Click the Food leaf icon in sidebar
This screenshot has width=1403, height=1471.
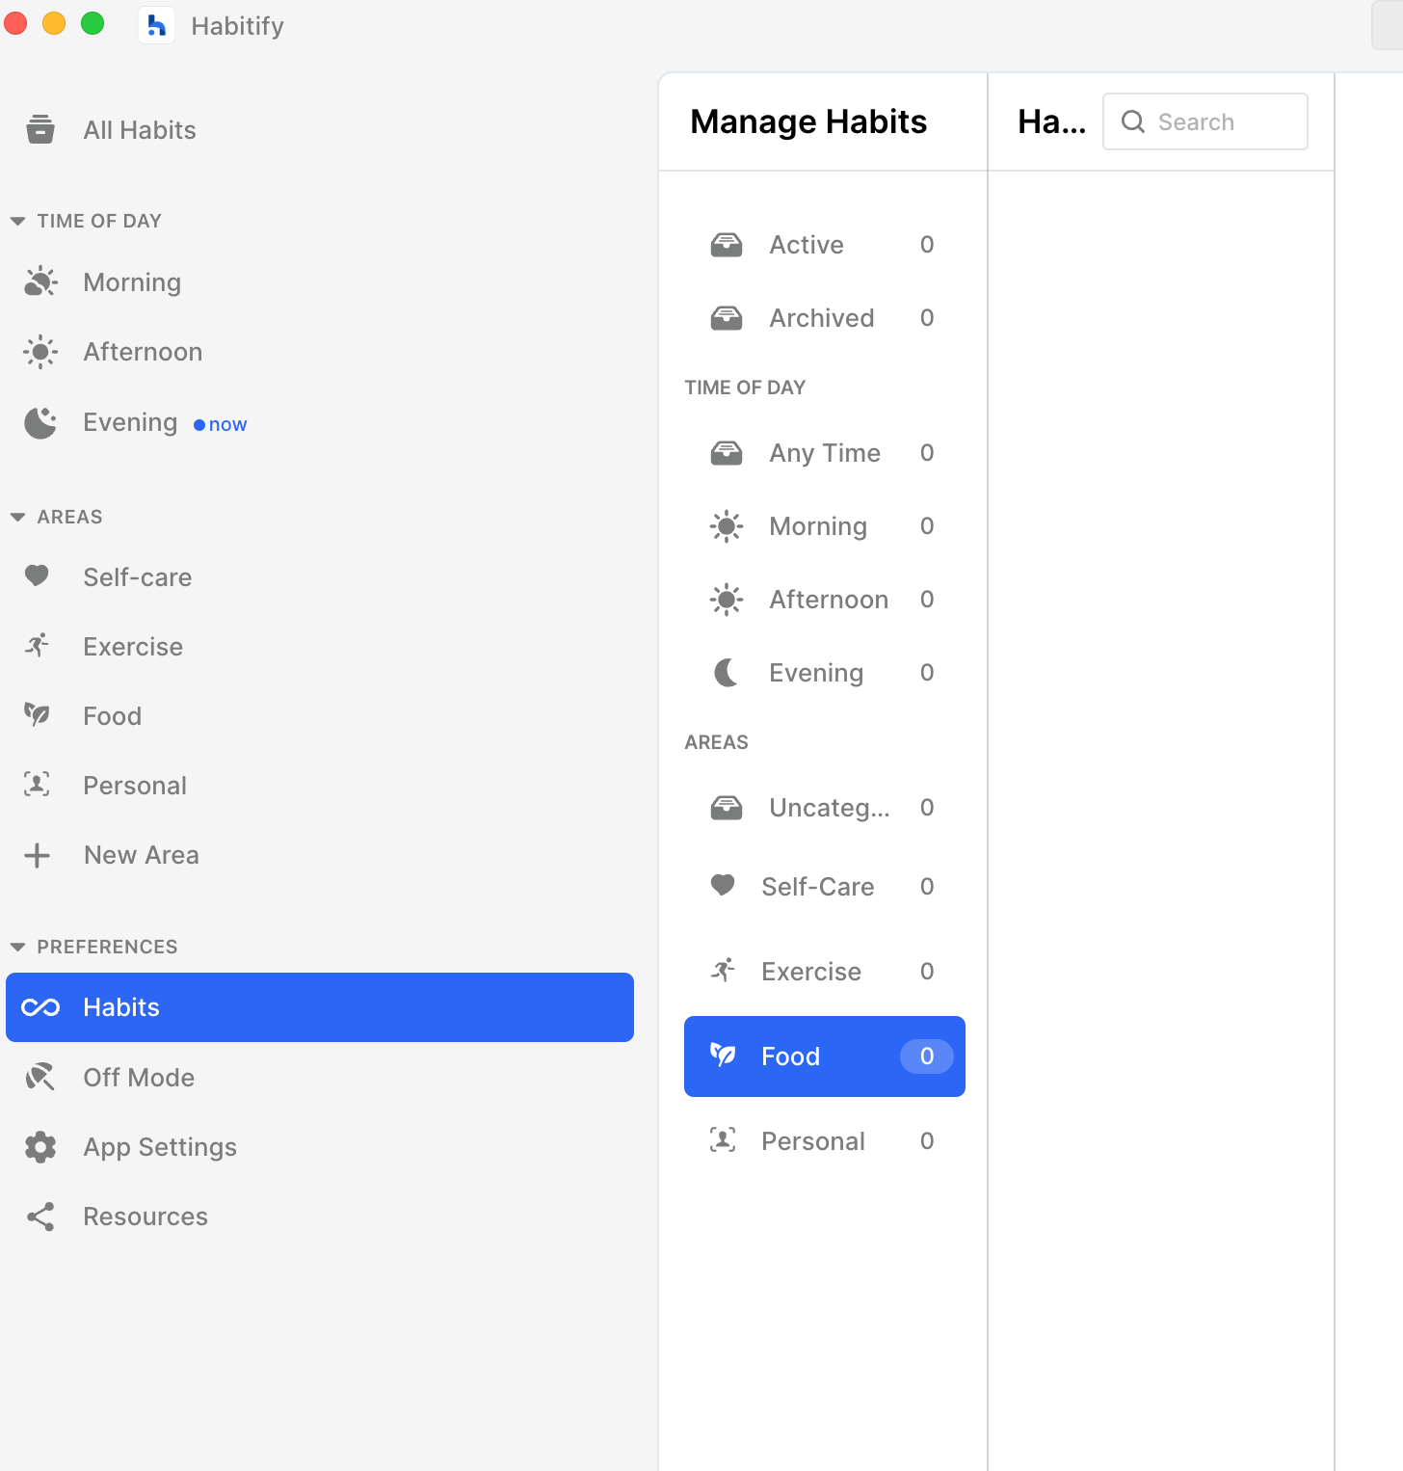(38, 714)
